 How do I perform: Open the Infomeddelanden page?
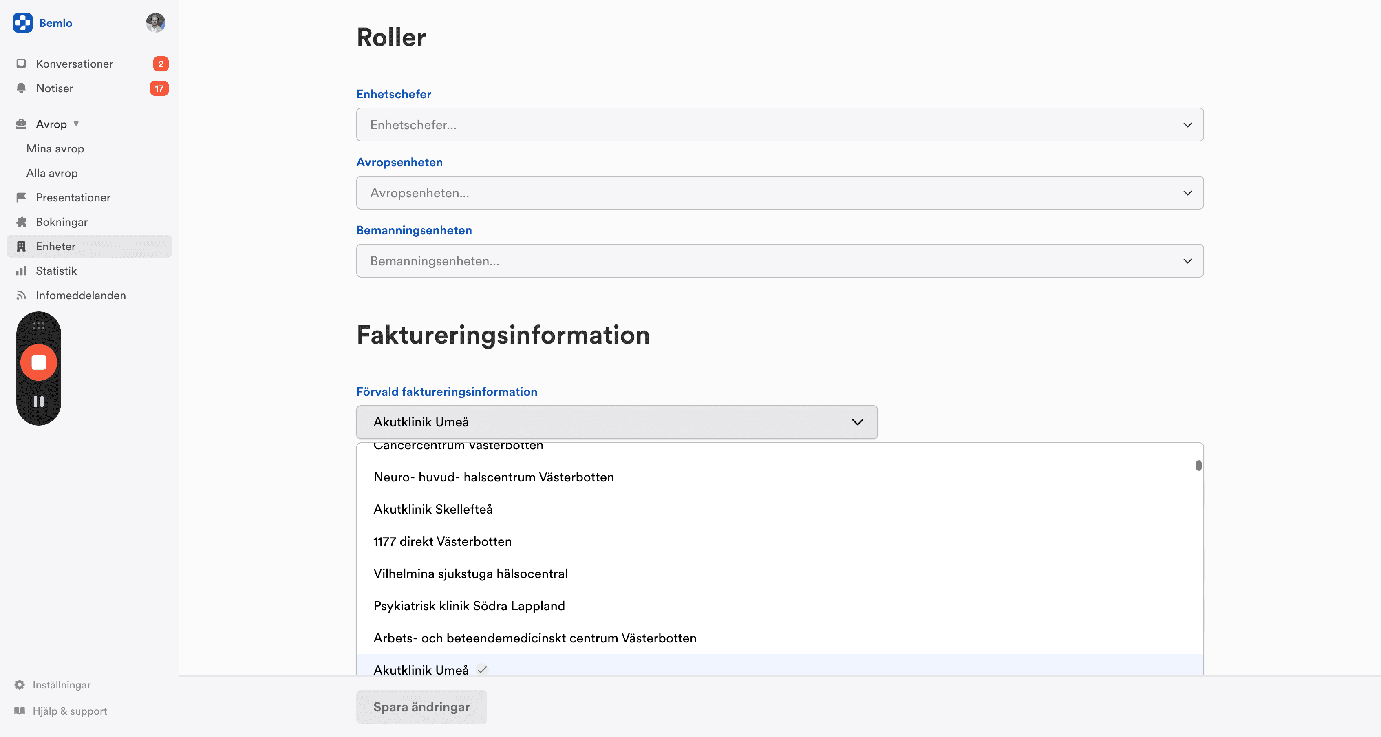(81, 296)
